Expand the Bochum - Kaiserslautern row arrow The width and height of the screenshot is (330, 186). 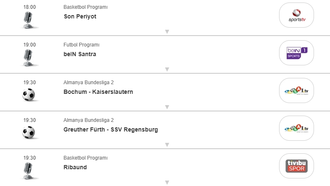[x=167, y=107]
